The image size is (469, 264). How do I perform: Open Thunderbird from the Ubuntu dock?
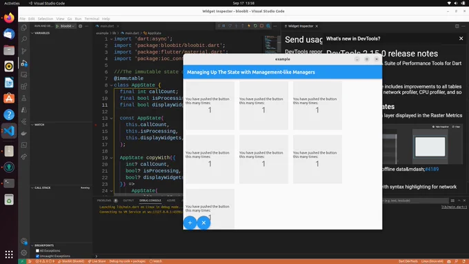[x=9, y=34]
